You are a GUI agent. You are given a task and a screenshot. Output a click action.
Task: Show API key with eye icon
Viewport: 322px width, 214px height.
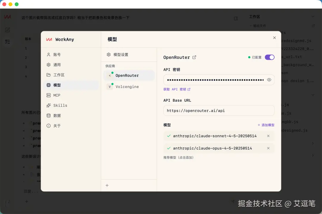point(269,80)
